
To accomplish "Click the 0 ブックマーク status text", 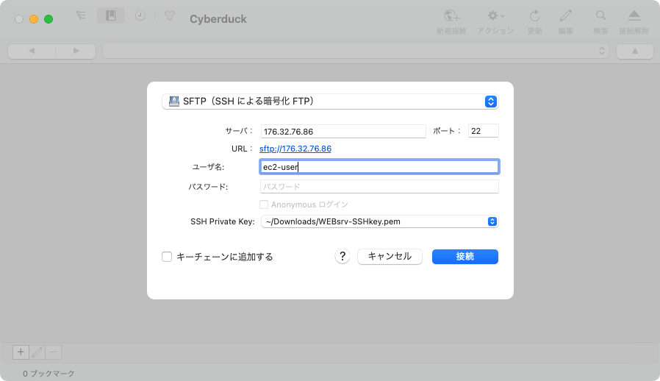I will point(49,374).
